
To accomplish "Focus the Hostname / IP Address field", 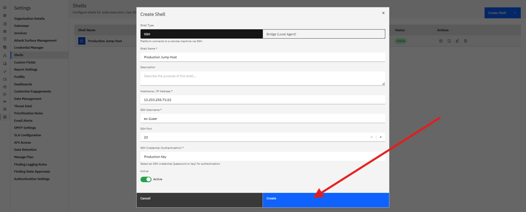I will pos(262,100).
